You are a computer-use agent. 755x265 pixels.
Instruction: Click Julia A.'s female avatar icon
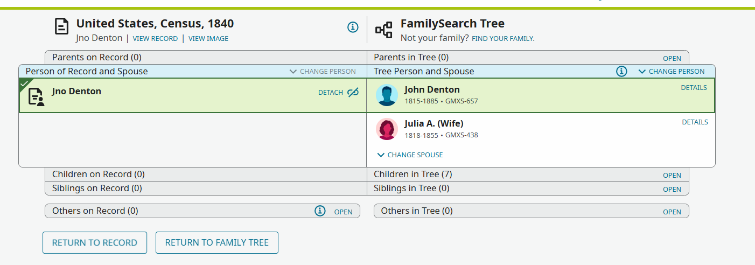(x=387, y=129)
